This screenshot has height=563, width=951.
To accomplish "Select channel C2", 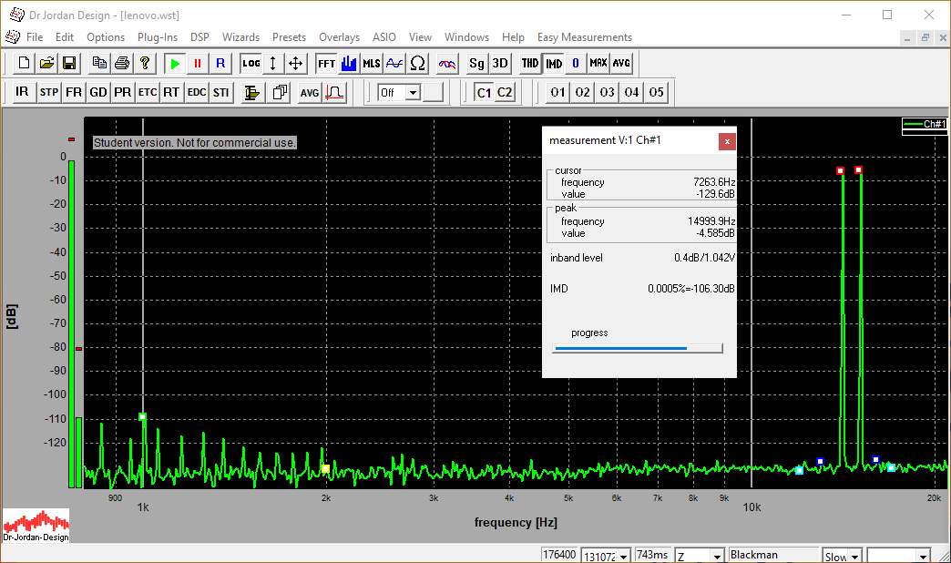I will [505, 92].
